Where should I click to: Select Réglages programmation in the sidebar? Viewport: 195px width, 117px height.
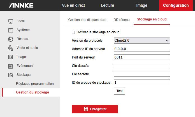(35, 84)
